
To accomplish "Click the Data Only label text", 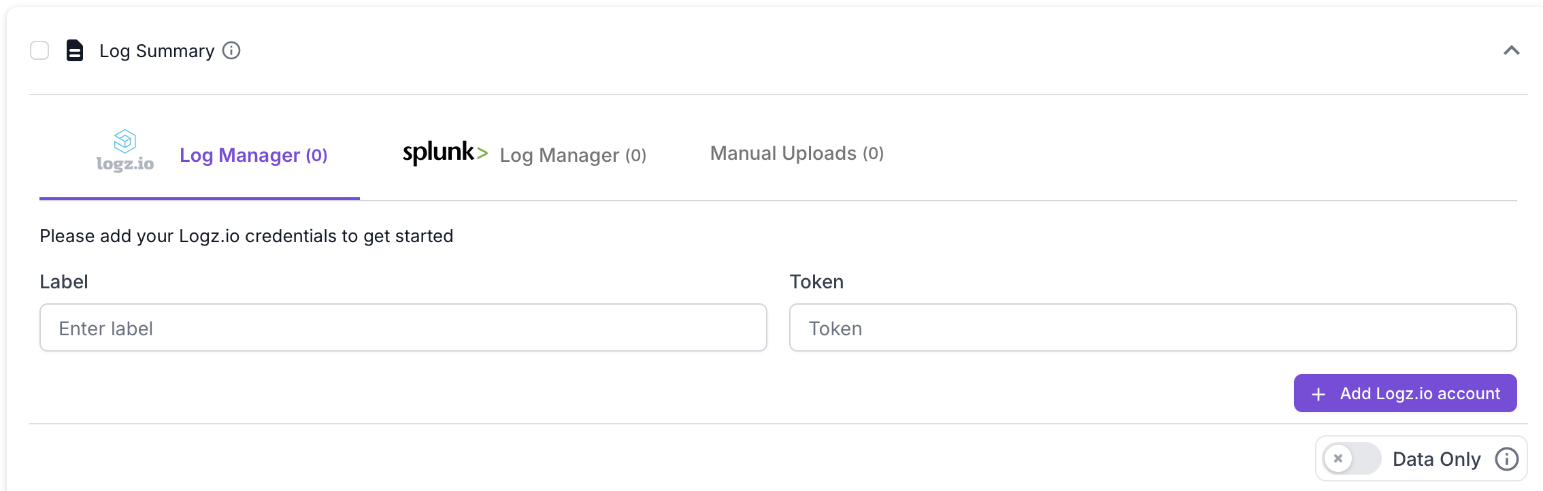I will 1436,459.
